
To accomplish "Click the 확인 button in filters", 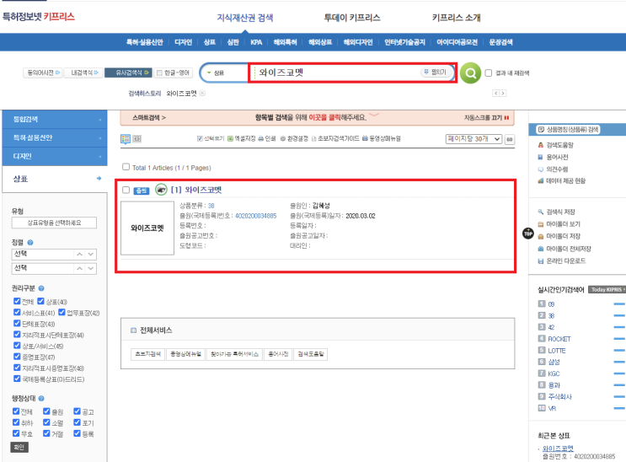I will 19,447.
